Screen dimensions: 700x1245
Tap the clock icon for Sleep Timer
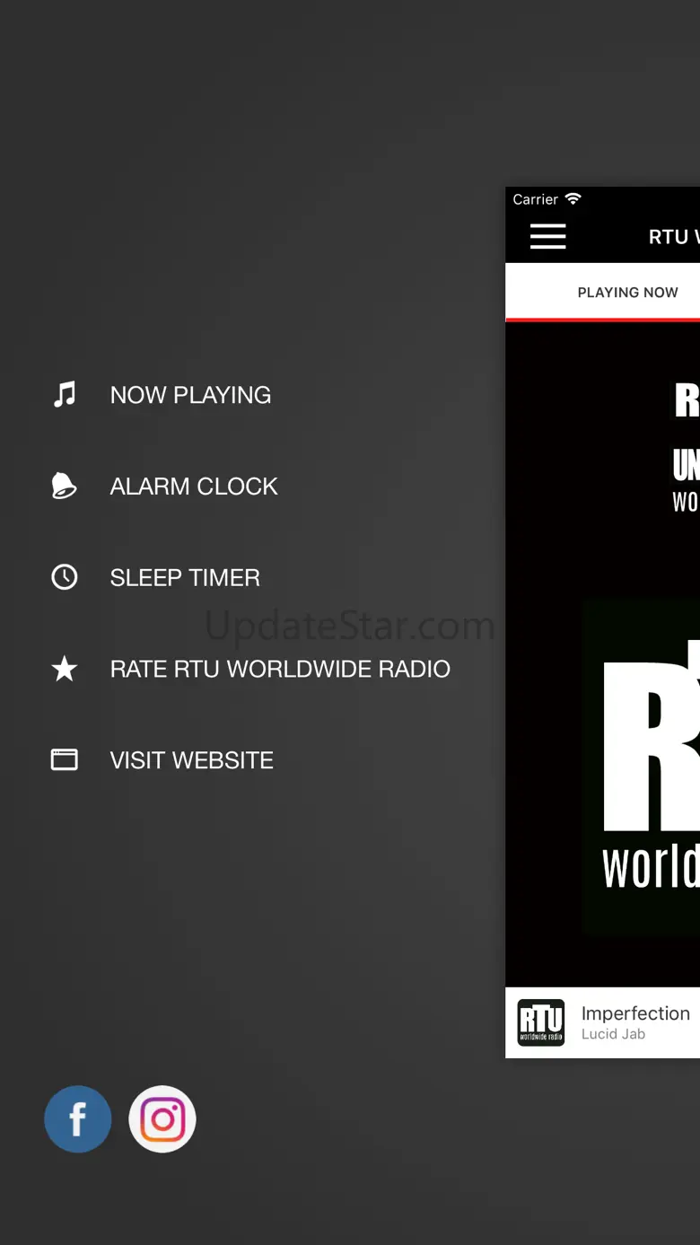(65, 577)
